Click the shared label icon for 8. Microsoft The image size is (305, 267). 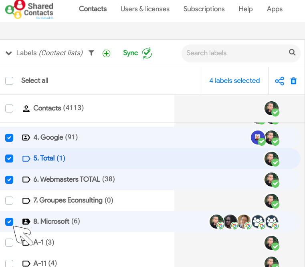[x=26, y=221]
